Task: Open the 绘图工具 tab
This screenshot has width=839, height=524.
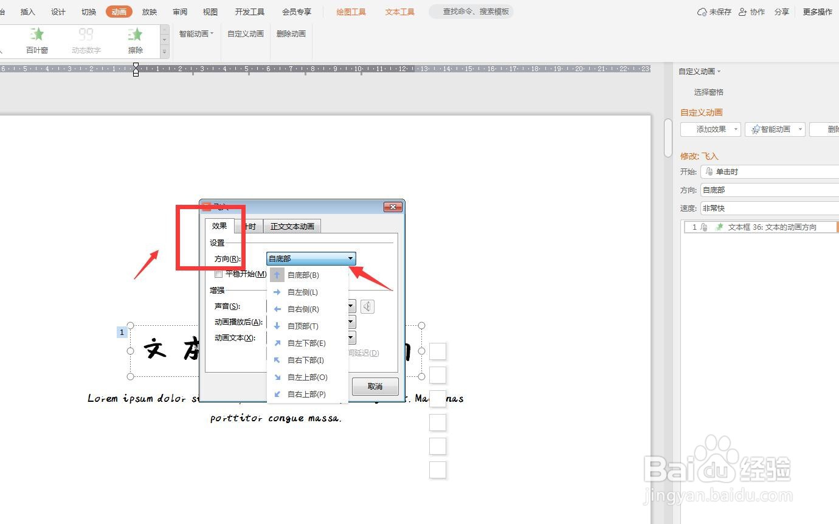Action: tap(351, 12)
